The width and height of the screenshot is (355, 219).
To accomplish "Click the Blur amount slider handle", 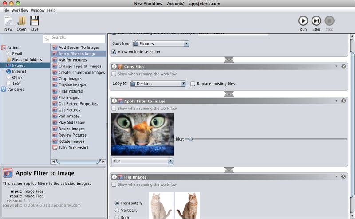I will click(190, 139).
